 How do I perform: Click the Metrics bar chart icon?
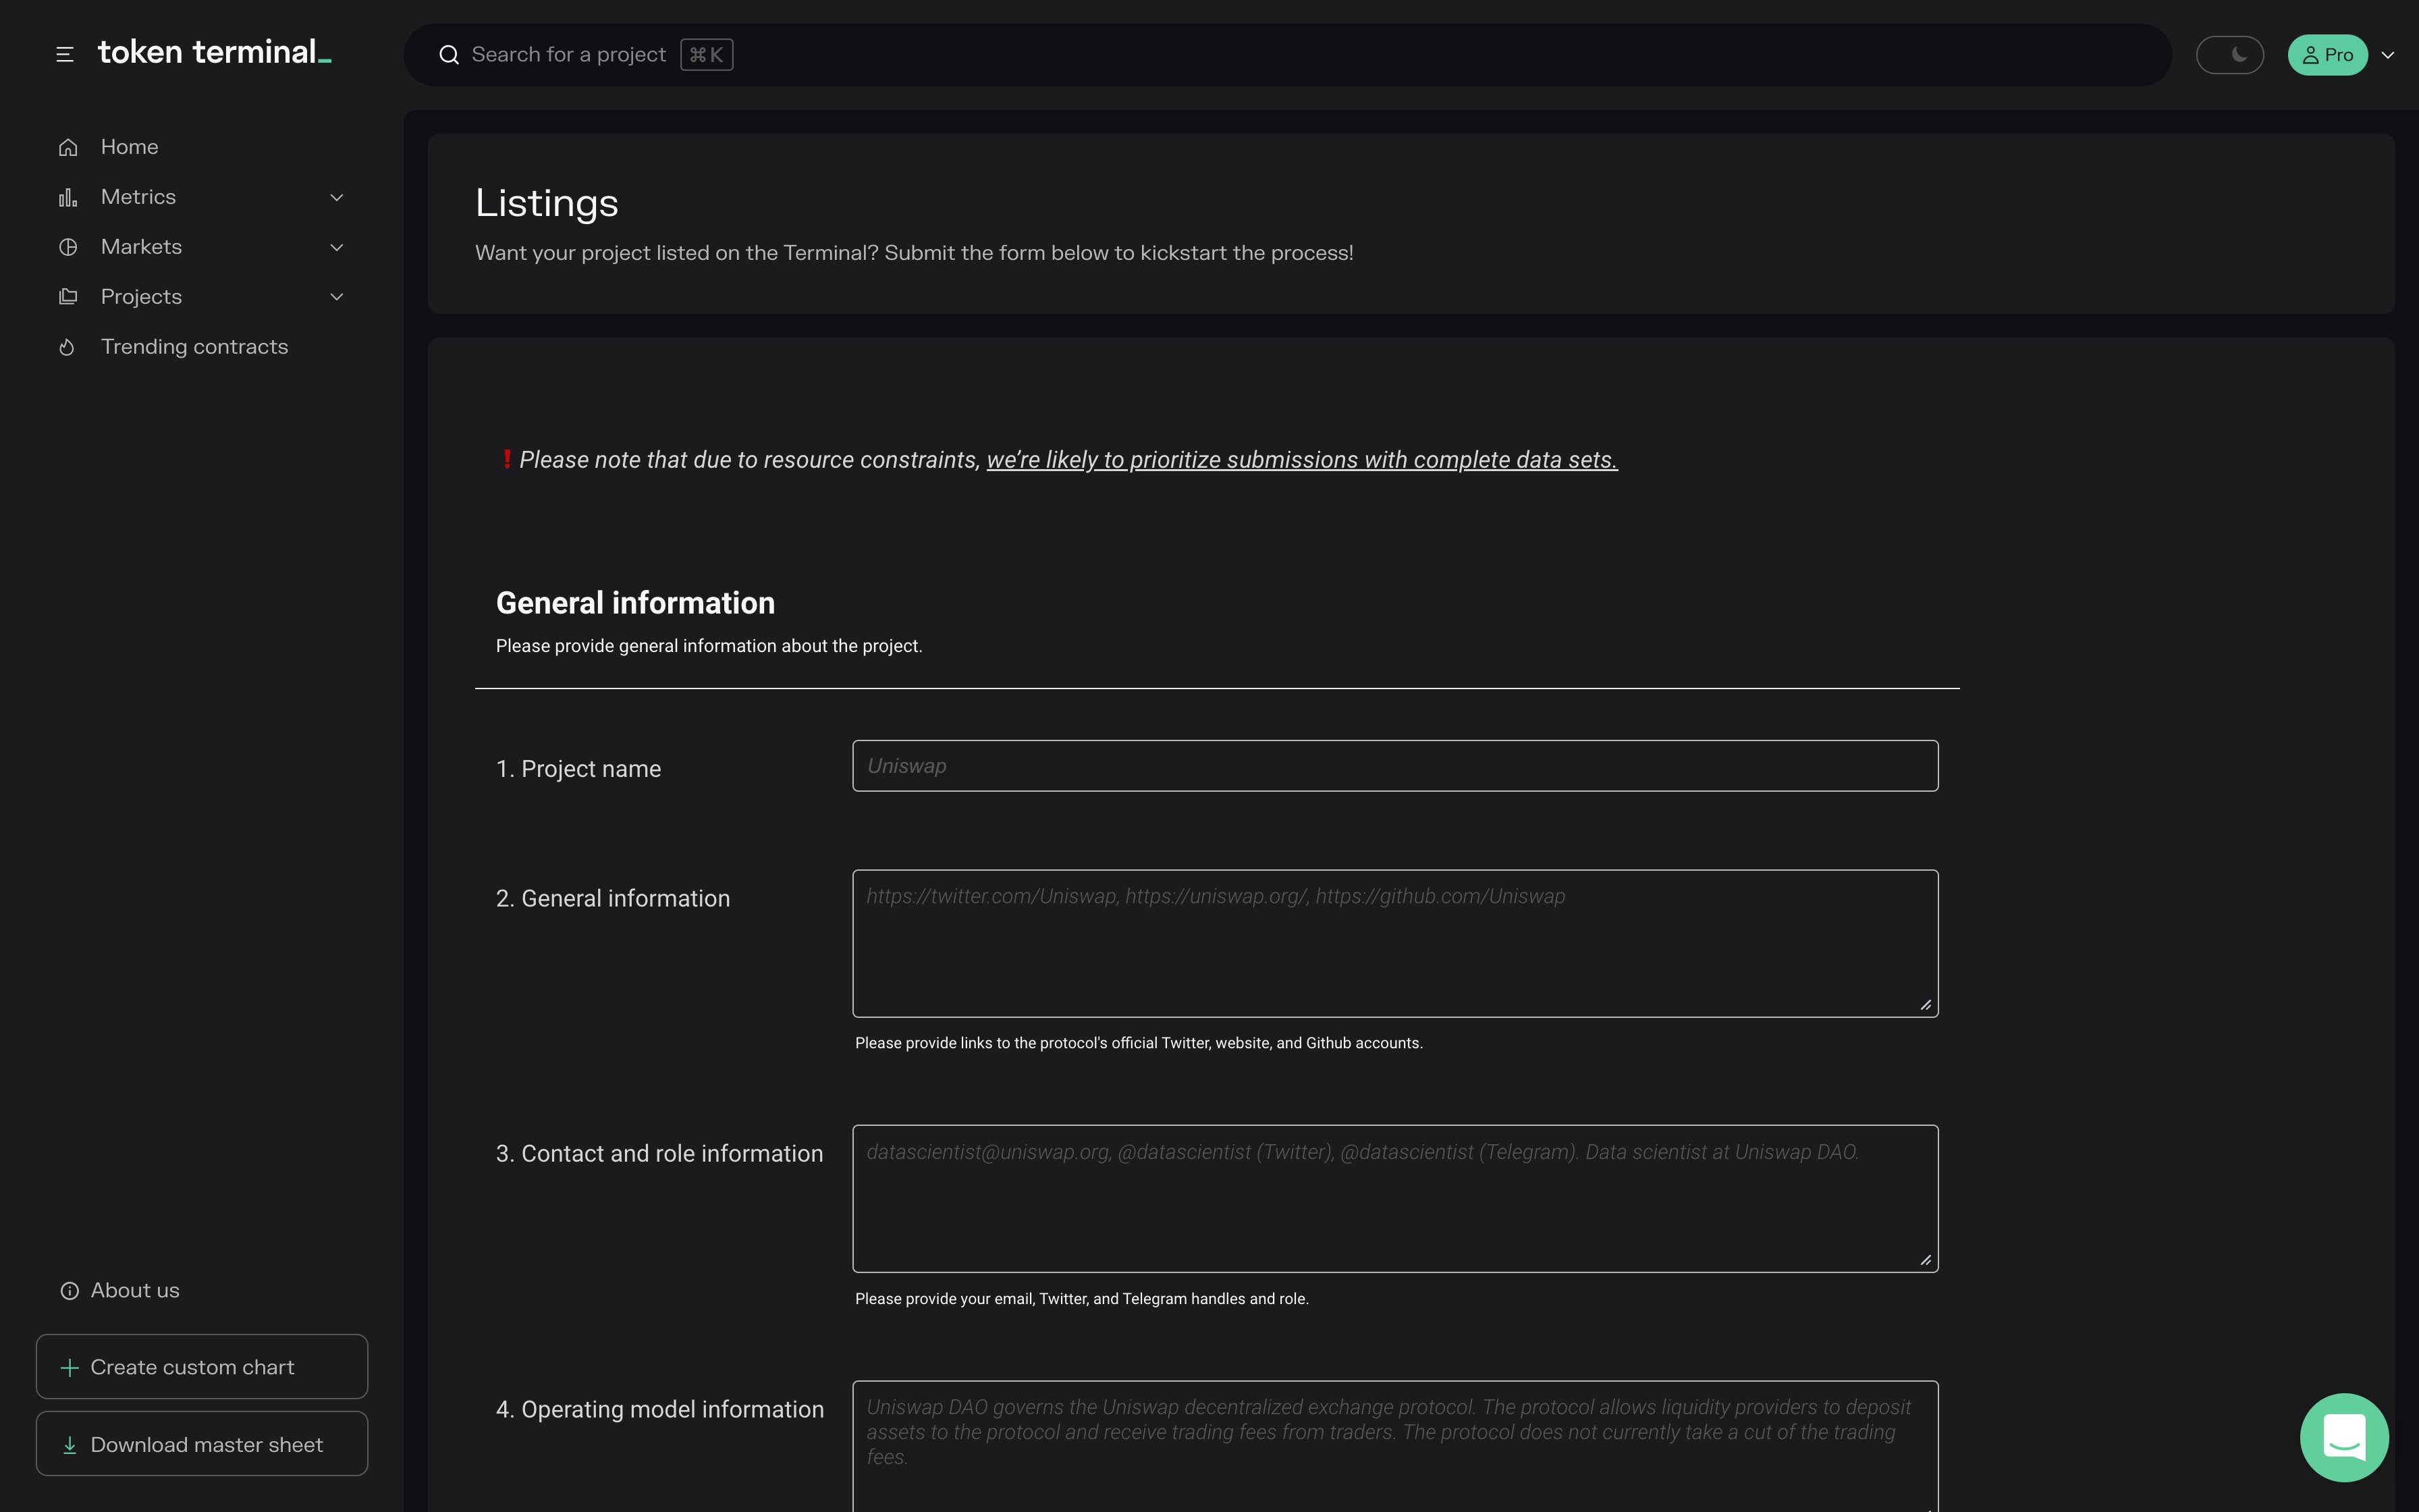point(67,196)
